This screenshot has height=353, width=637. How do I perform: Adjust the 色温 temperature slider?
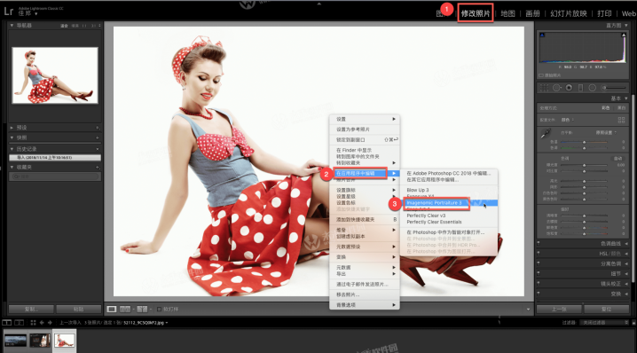click(584, 142)
